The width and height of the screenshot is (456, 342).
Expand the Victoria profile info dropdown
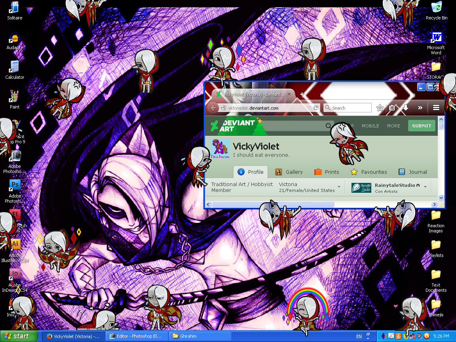click(339, 187)
